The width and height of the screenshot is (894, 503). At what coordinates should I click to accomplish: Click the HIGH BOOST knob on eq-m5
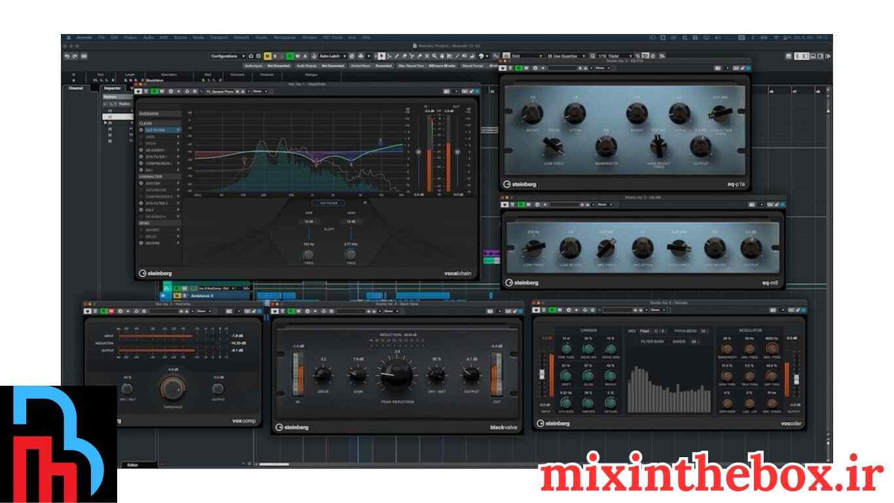click(715, 248)
